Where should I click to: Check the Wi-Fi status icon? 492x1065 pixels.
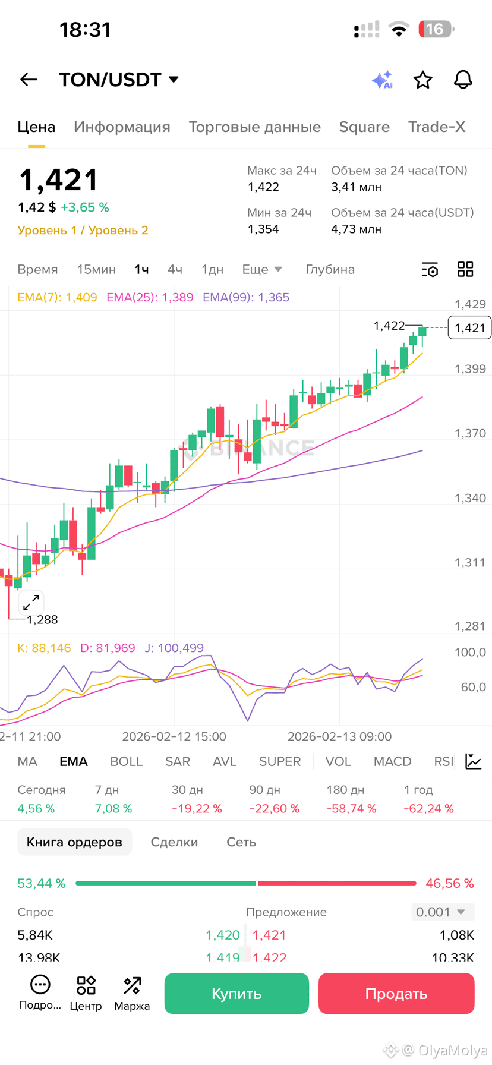click(399, 29)
